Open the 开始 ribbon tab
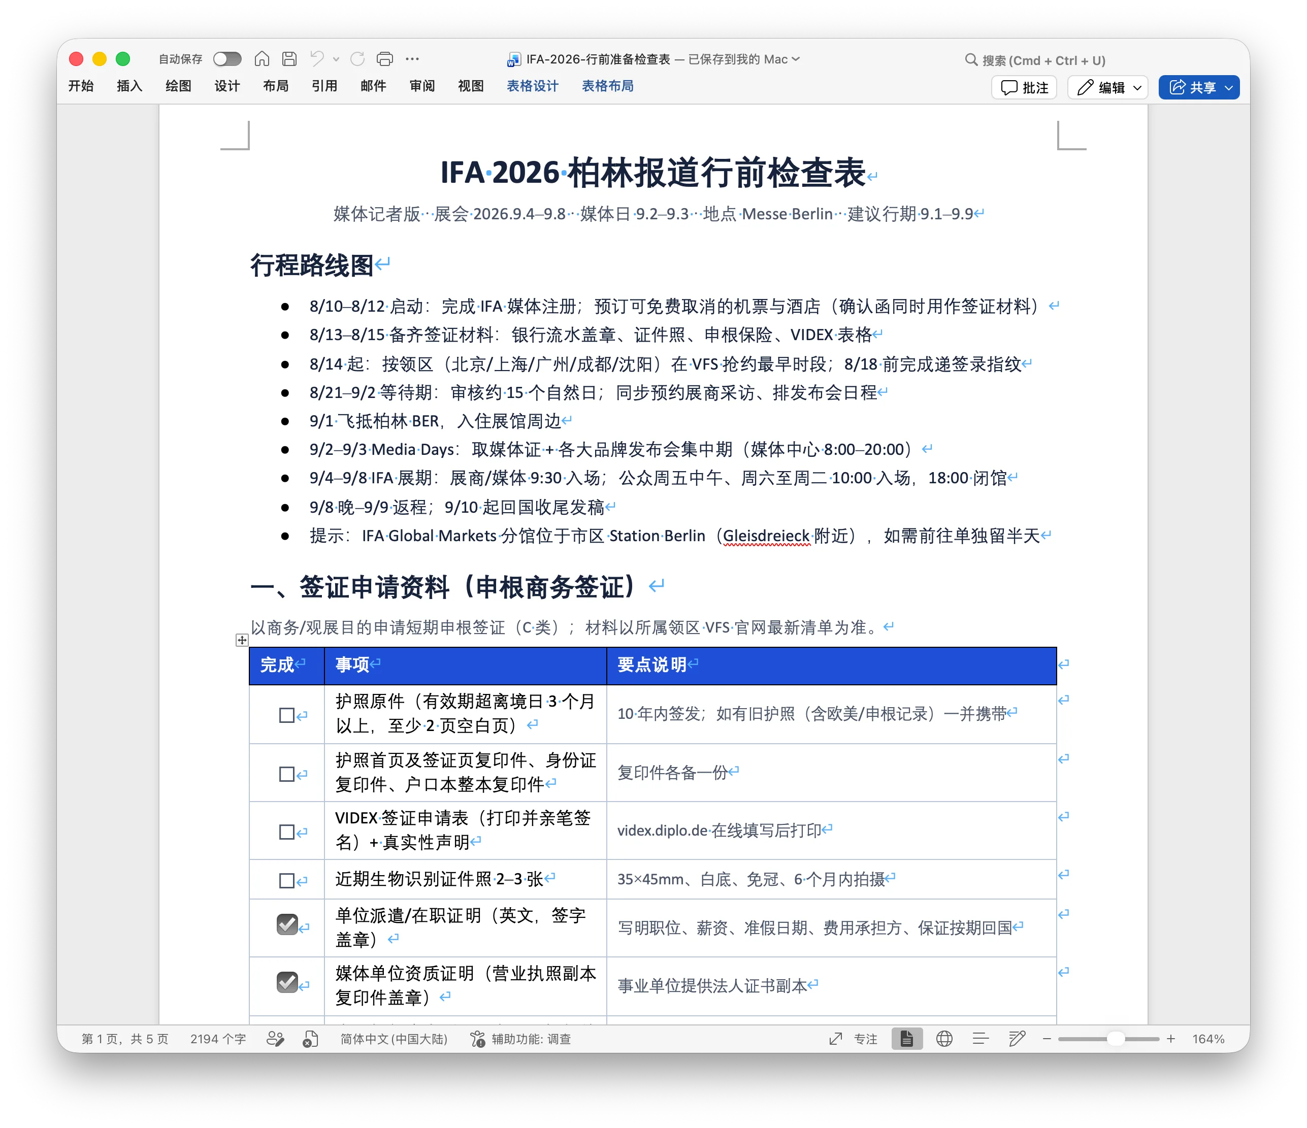 (x=81, y=86)
